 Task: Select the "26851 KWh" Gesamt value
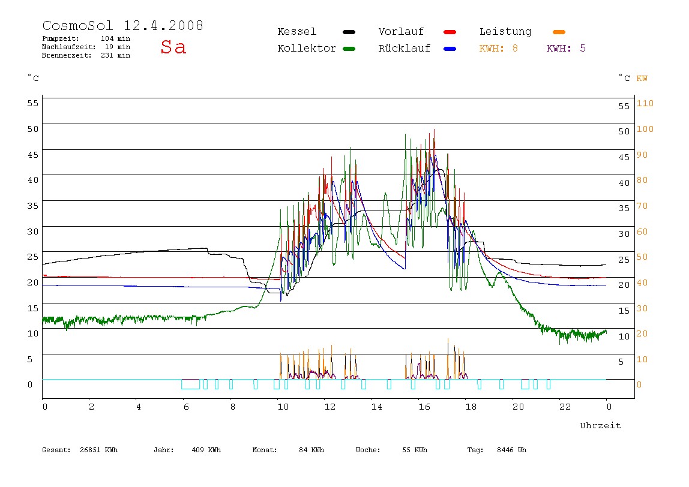tap(99, 450)
